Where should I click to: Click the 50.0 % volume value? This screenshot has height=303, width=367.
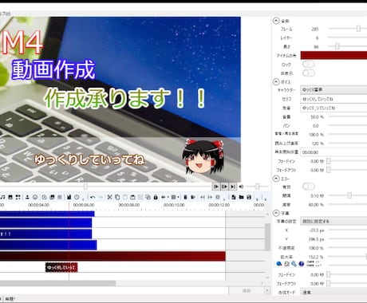(317, 117)
